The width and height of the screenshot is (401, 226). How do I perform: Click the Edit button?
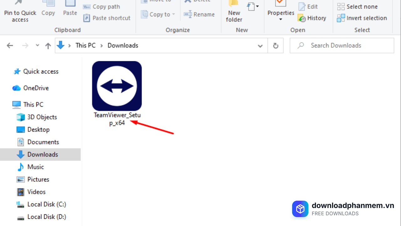click(308, 7)
